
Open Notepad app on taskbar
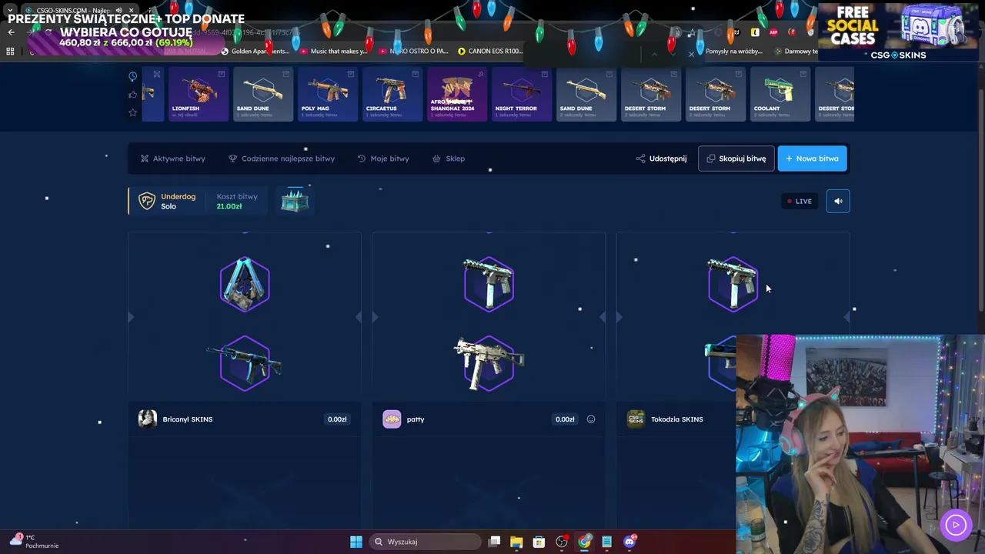tap(606, 542)
